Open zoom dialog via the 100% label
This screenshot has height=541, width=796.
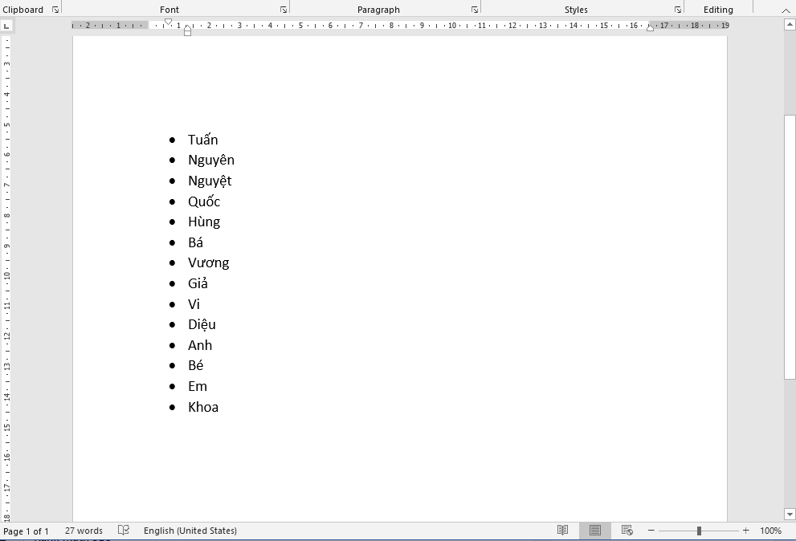coord(770,531)
